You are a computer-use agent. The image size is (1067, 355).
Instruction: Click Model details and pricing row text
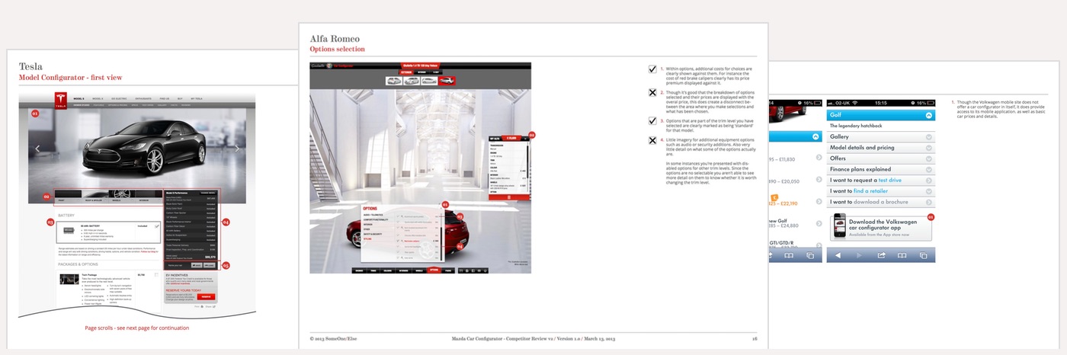tap(862, 148)
